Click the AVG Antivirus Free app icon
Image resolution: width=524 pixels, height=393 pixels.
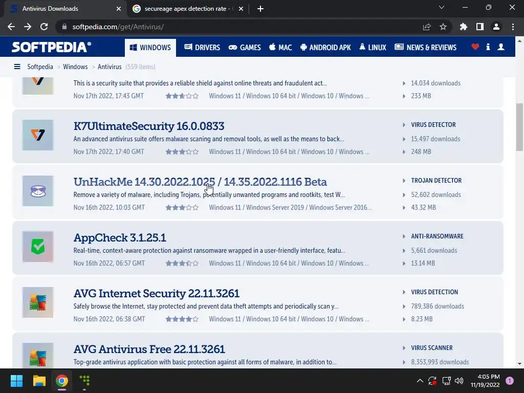coord(38,356)
